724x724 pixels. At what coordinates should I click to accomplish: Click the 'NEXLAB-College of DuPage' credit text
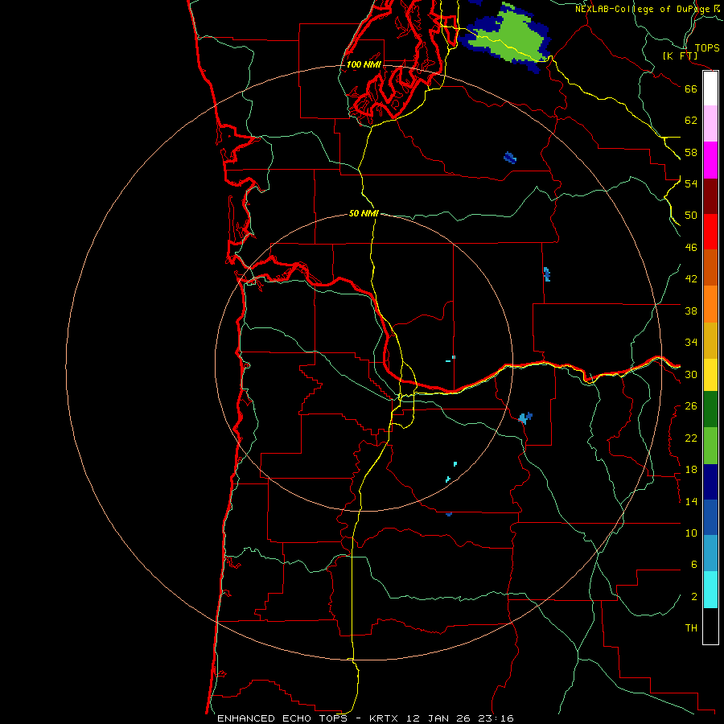point(642,9)
